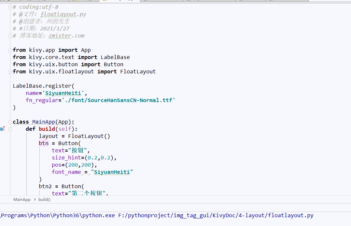This screenshot has width=351, height=226.
Task: Place cursor on MainApp class name in code
Action: pyautogui.click(x=44, y=122)
